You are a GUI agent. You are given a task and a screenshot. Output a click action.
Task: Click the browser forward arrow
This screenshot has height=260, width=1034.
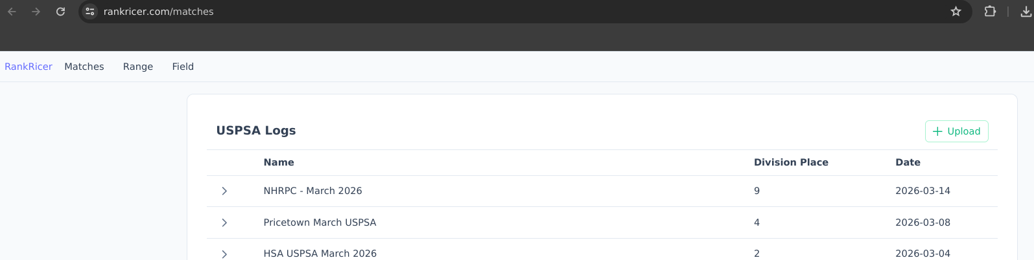pyautogui.click(x=36, y=12)
